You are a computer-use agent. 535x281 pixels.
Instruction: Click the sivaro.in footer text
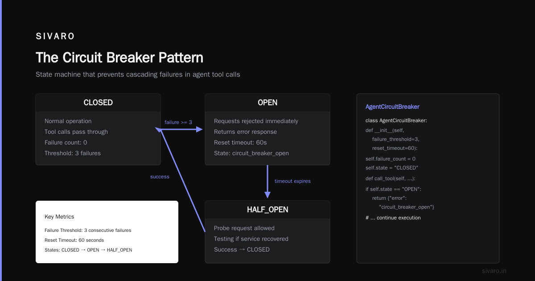click(x=494, y=271)
